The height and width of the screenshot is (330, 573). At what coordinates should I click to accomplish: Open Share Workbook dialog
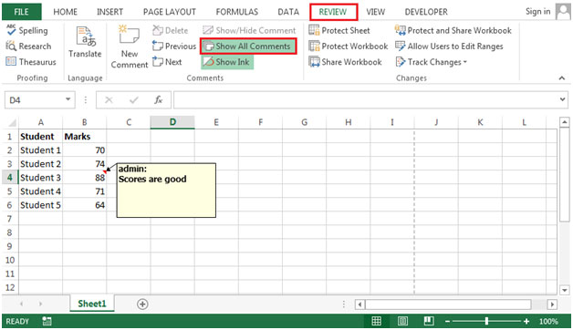pos(345,62)
